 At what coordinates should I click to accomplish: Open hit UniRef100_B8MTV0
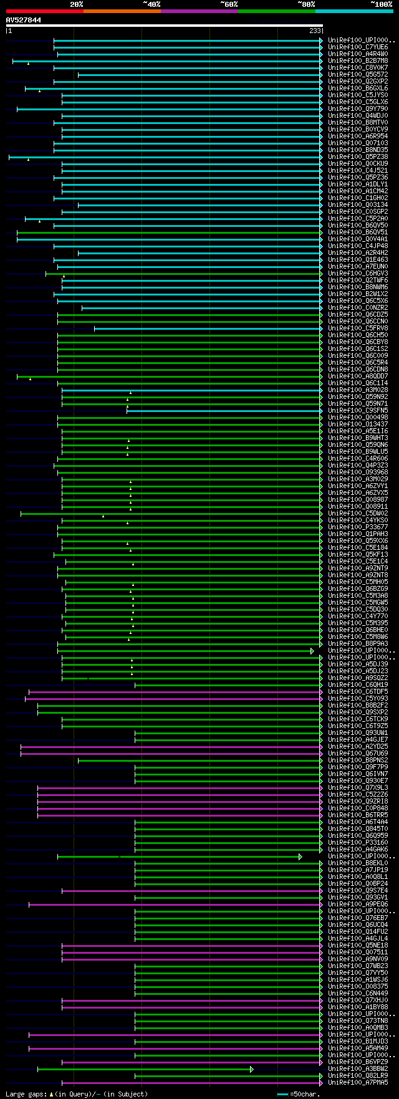[358, 123]
